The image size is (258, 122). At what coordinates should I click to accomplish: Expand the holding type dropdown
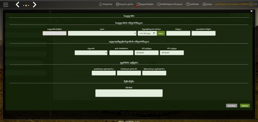point(102,33)
